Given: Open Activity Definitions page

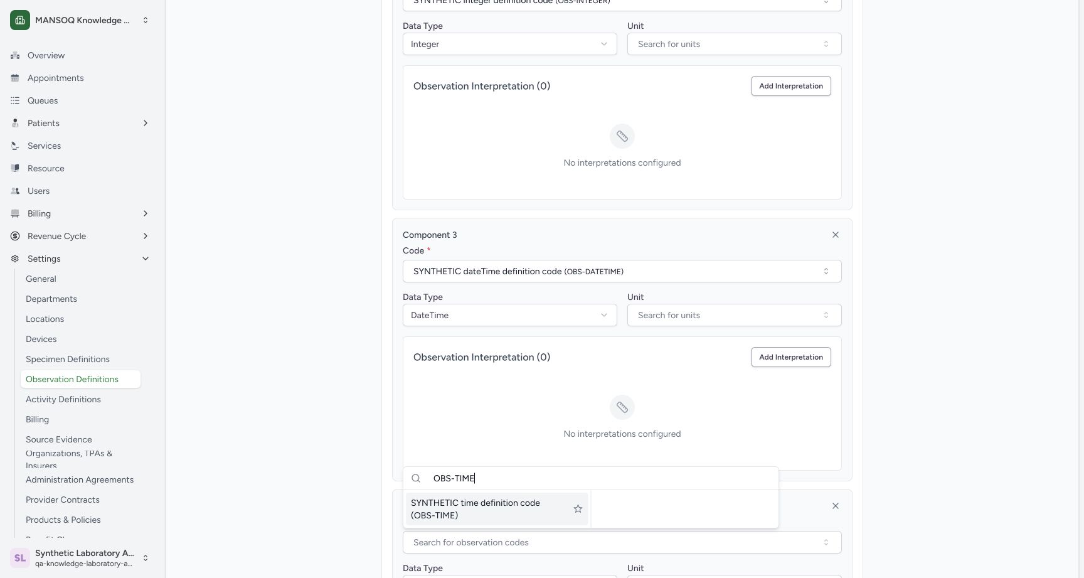Looking at the screenshot, I should [x=63, y=399].
